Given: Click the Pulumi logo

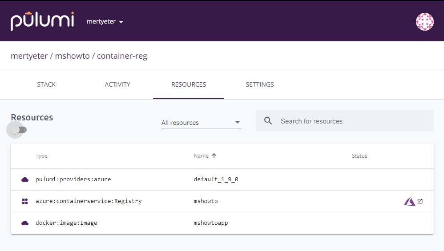Looking at the screenshot, I should point(42,21).
